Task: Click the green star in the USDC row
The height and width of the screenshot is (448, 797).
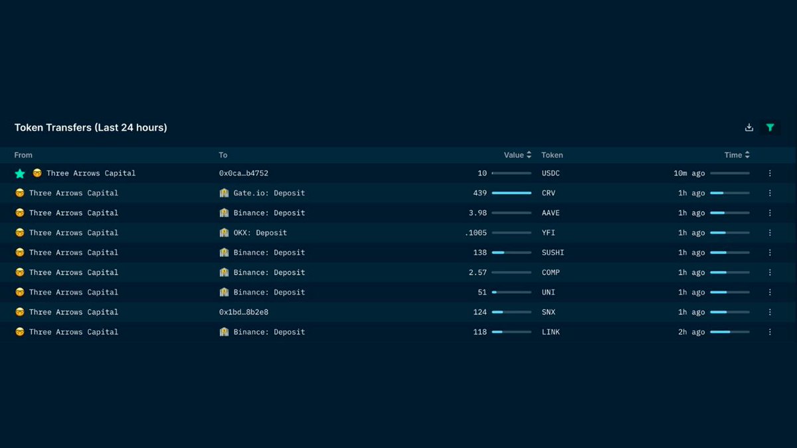Action: tap(20, 173)
